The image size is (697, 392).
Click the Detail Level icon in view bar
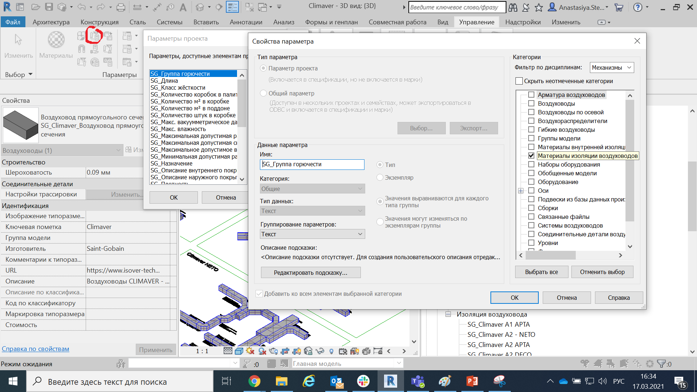pyautogui.click(x=228, y=351)
